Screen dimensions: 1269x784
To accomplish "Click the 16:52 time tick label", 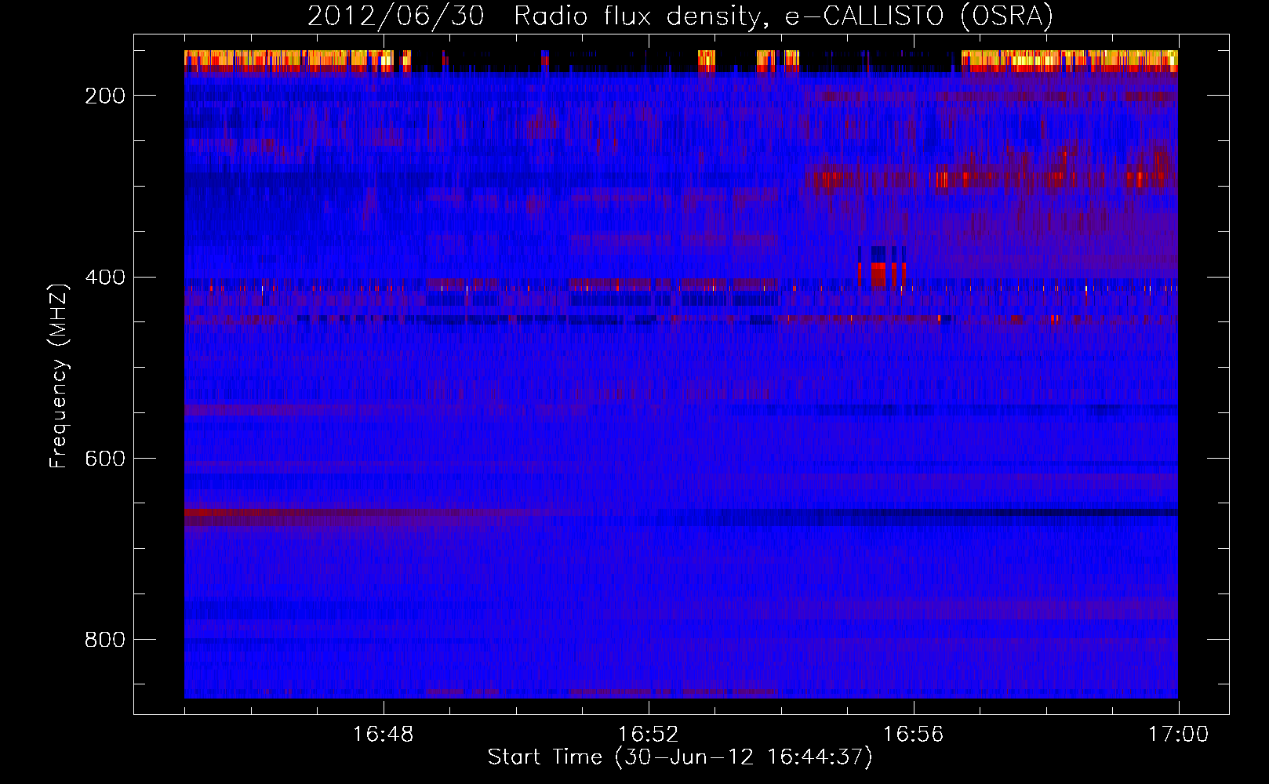I will (x=649, y=735).
